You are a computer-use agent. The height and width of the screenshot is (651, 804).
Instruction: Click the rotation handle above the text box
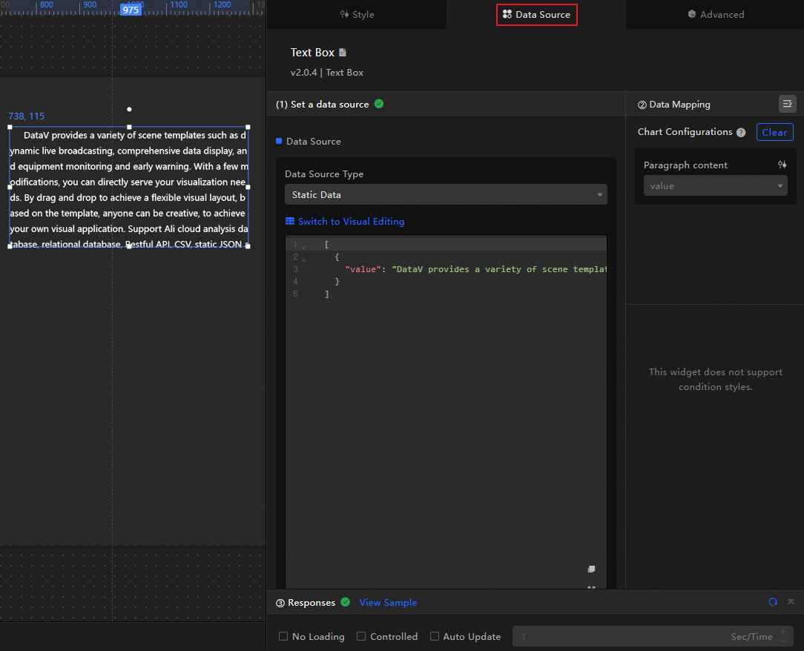[x=129, y=109]
